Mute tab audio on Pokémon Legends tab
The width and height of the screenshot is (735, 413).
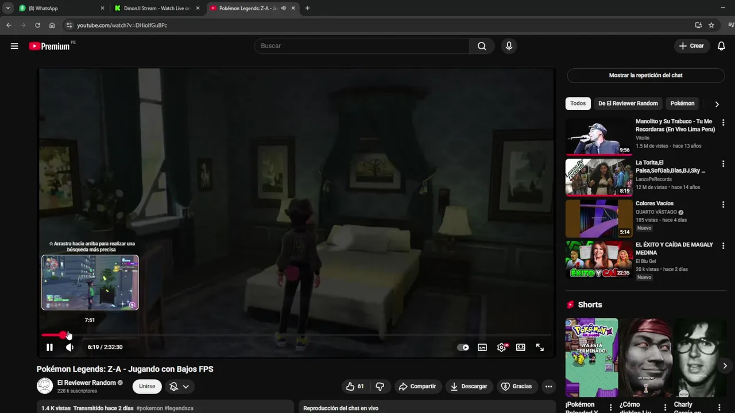[x=284, y=8]
